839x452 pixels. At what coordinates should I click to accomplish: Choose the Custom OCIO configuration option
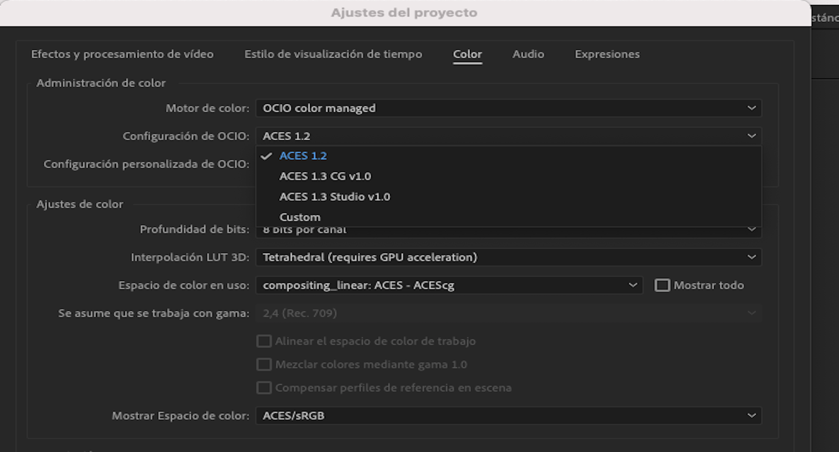[300, 217]
